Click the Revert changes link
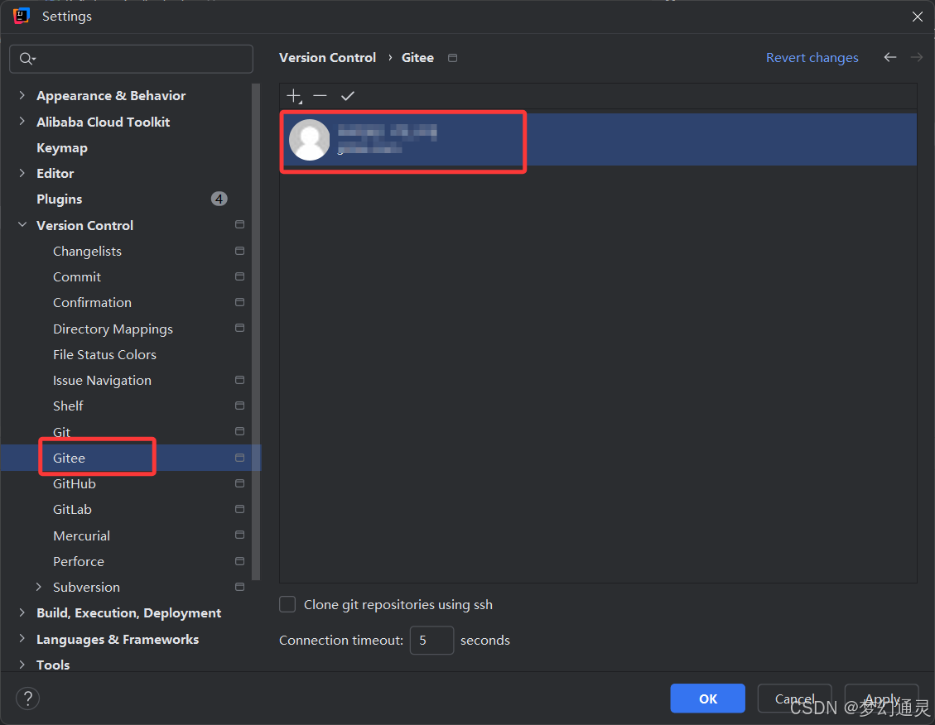 [812, 58]
